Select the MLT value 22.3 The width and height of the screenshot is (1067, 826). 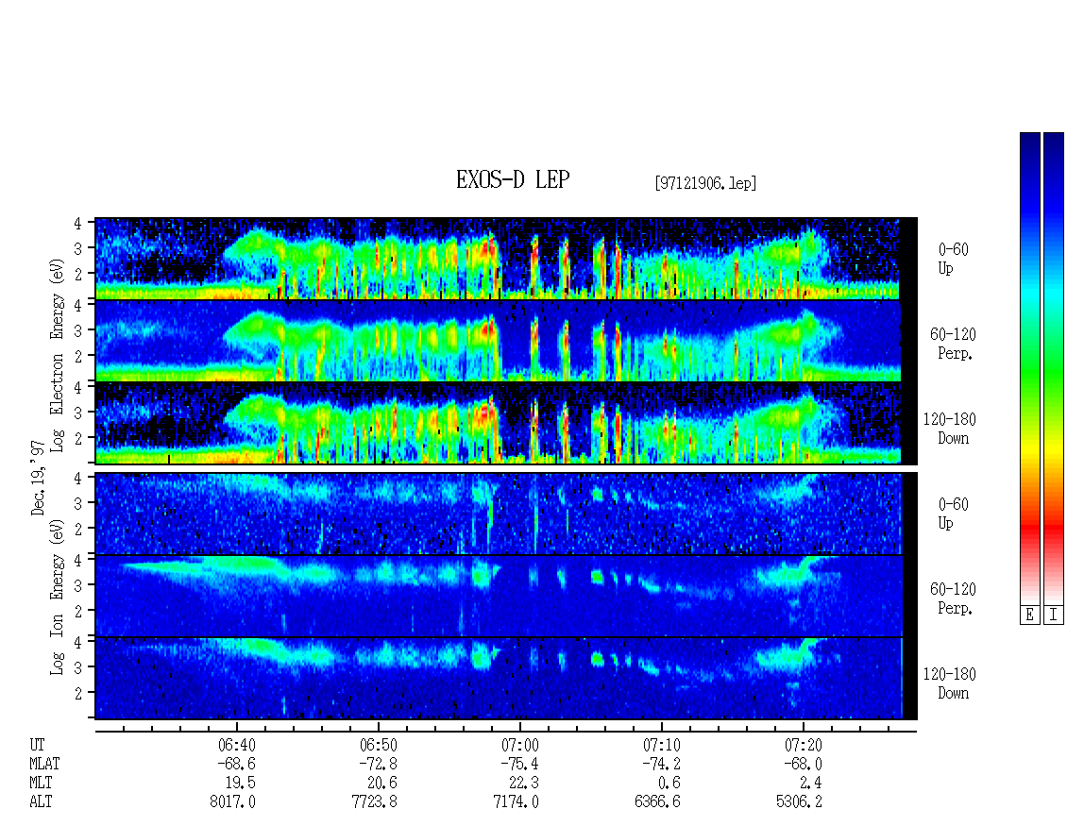pos(524,784)
